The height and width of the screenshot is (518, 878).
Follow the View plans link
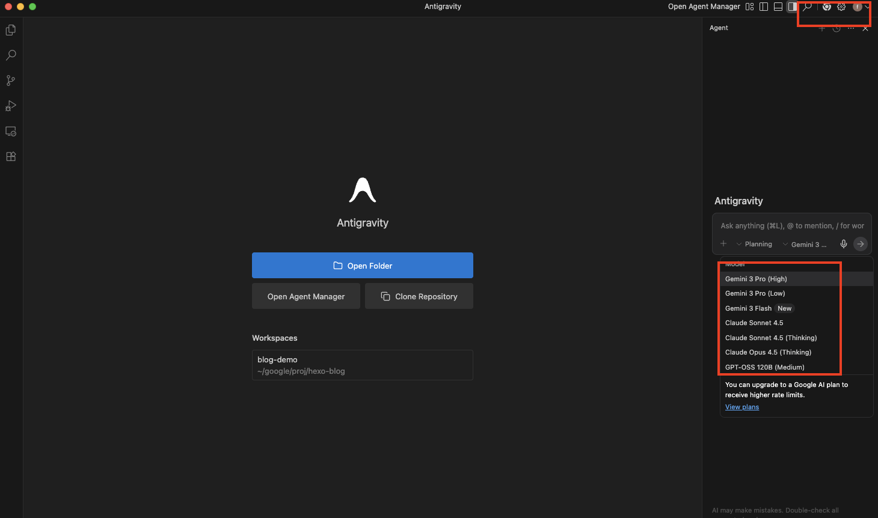(x=741, y=407)
